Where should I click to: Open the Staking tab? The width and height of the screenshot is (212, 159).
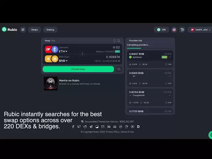pyautogui.click(x=50, y=29)
